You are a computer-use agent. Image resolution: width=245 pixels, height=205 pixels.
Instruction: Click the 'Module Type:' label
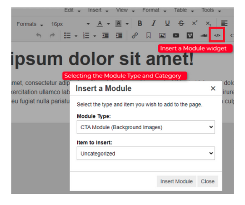pyautogui.click(x=94, y=116)
